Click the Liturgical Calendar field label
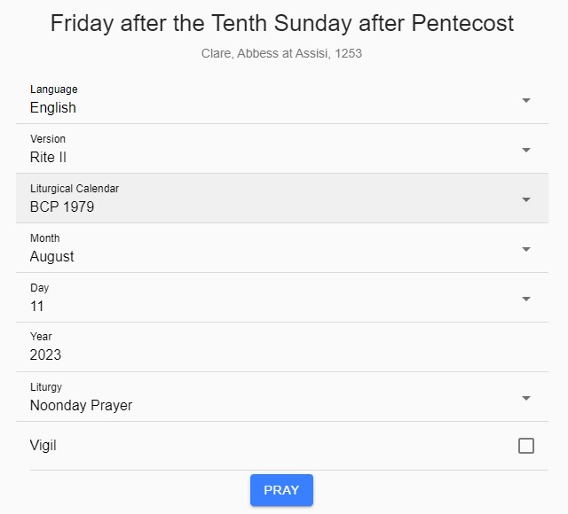This screenshot has width=568, height=514. click(x=75, y=189)
